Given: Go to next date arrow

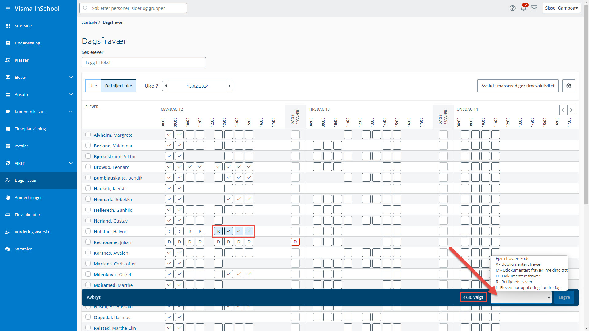Looking at the screenshot, I should 229,86.
